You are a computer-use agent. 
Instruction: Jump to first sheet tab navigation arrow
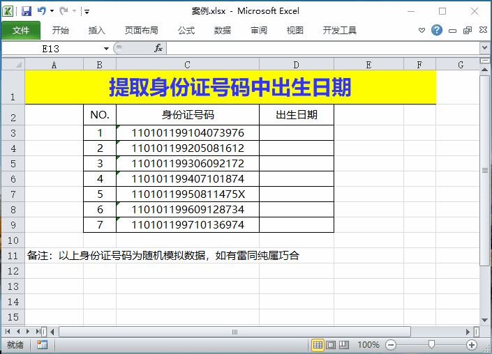pyautogui.click(x=8, y=331)
